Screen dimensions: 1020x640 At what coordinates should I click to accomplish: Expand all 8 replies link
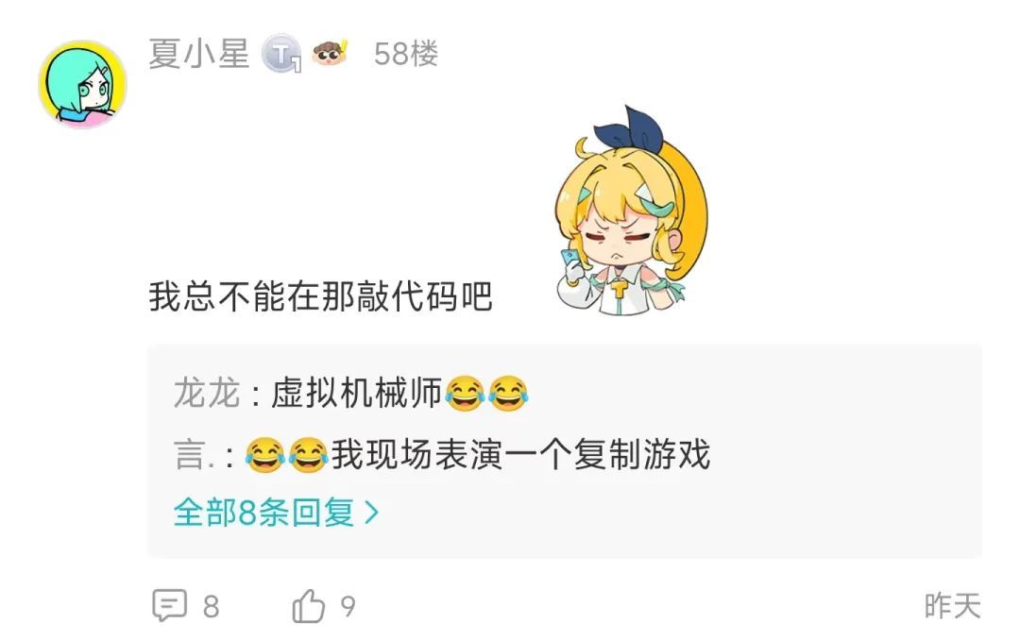(276, 512)
